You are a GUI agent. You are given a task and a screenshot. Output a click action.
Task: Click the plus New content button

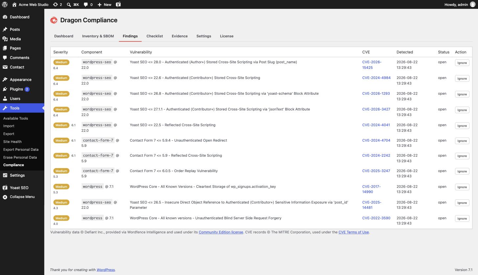click(x=104, y=5)
